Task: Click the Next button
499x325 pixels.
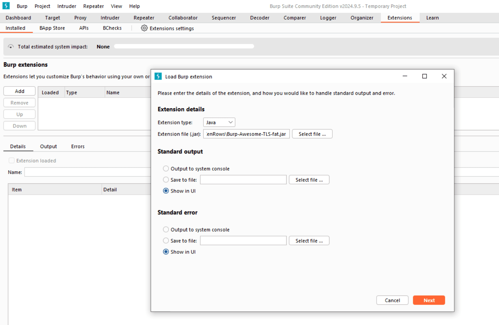Action: [x=429, y=300]
